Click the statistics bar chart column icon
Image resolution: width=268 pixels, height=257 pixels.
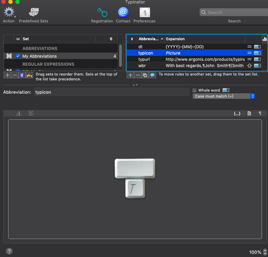pyautogui.click(x=264, y=39)
